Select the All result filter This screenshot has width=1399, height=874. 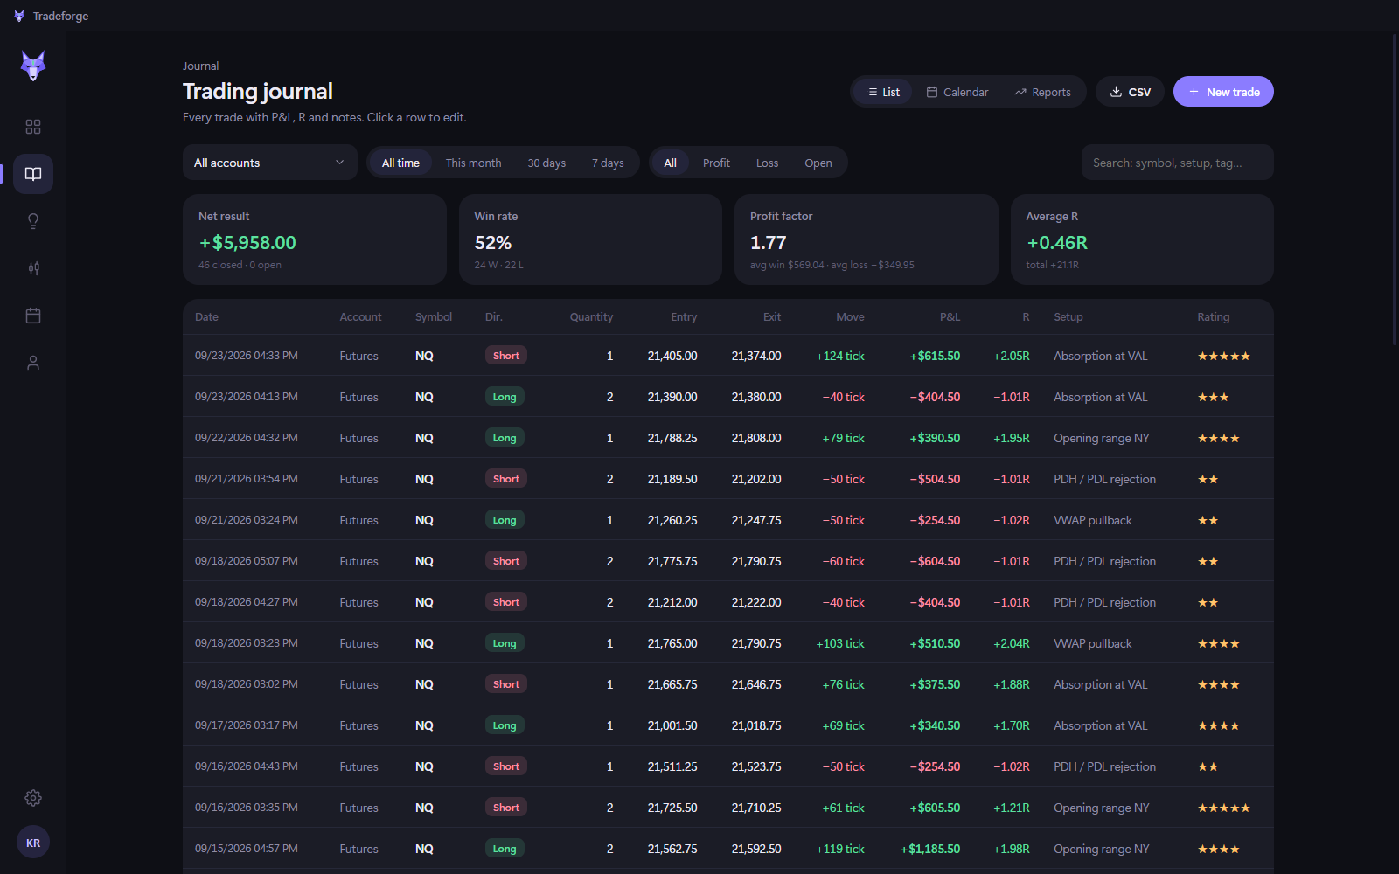coord(670,163)
